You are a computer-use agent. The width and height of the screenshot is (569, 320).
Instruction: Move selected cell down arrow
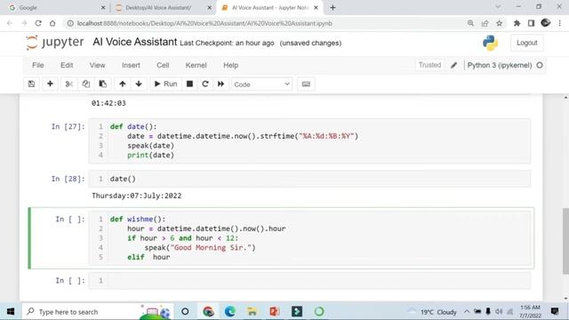tap(139, 84)
